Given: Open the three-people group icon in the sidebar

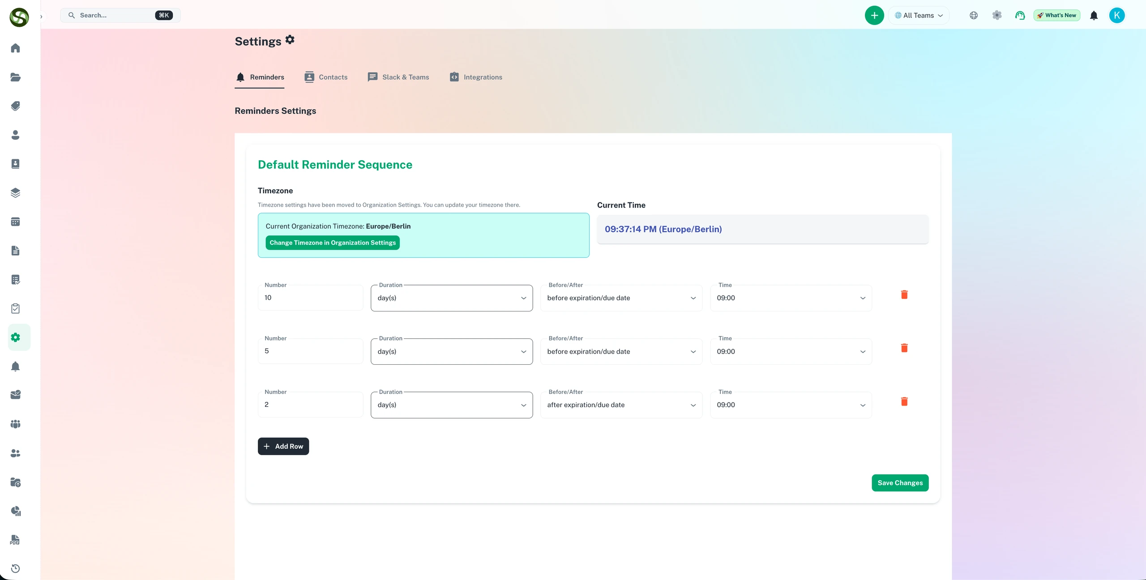Looking at the screenshot, I should tap(15, 424).
